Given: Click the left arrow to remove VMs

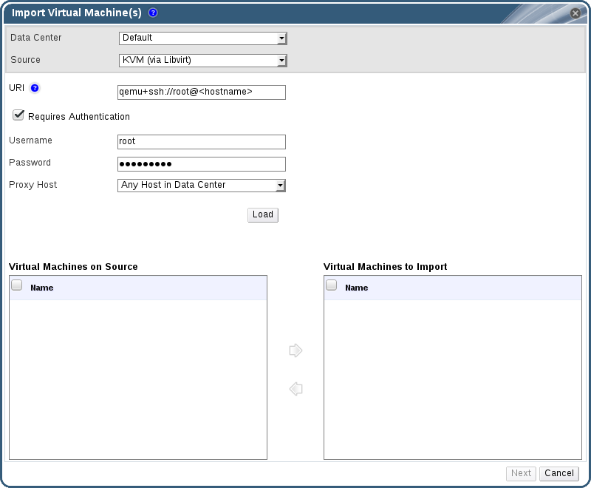Looking at the screenshot, I should click(295, 389).
